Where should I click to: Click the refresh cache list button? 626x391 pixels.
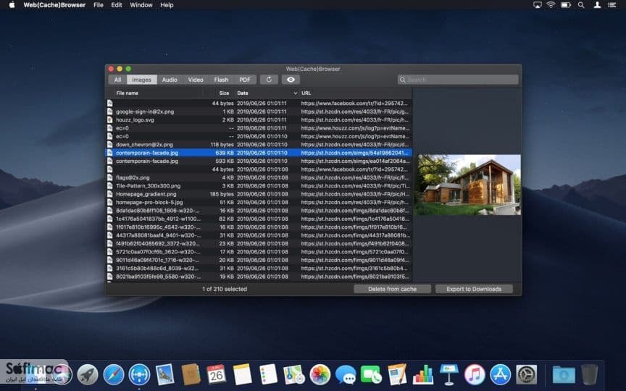(269, 80)
